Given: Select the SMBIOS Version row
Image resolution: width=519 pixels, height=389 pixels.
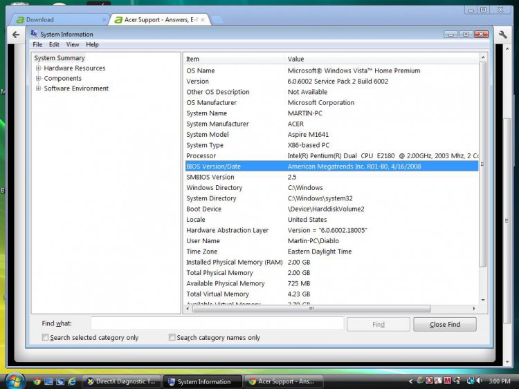Looking at the screenshot, I should coord(331,177).
